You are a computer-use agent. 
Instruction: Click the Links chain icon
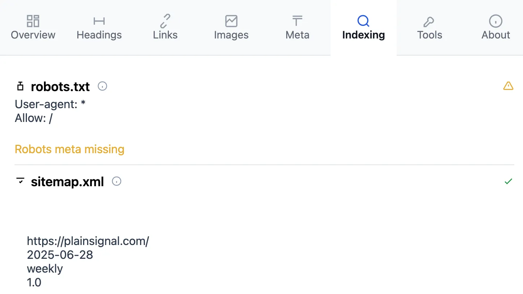(165, 21)
